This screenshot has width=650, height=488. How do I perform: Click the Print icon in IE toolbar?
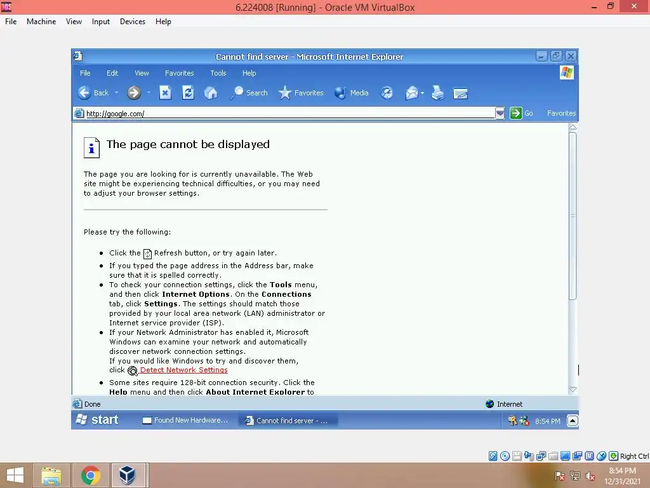438,93
